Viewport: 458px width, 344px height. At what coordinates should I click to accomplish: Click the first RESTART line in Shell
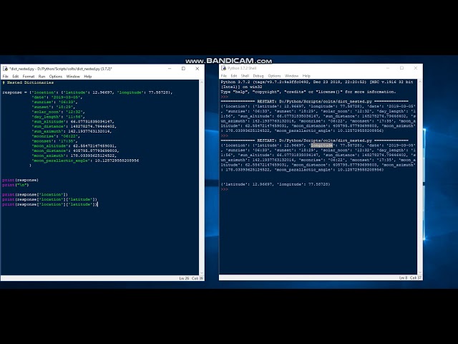pos(314,102)
